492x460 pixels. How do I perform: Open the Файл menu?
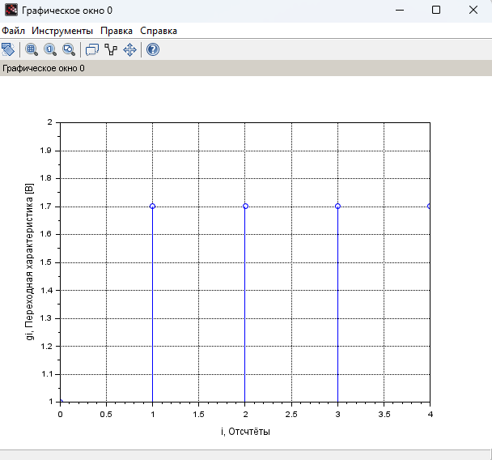[x=13, y=31]
